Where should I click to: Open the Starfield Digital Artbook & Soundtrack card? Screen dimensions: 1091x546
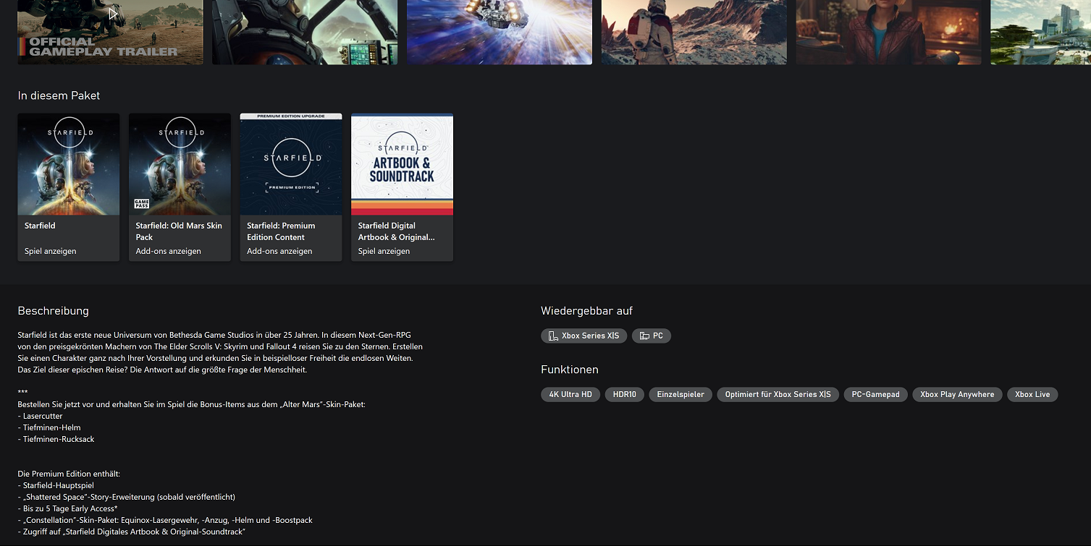click(403, 187)
